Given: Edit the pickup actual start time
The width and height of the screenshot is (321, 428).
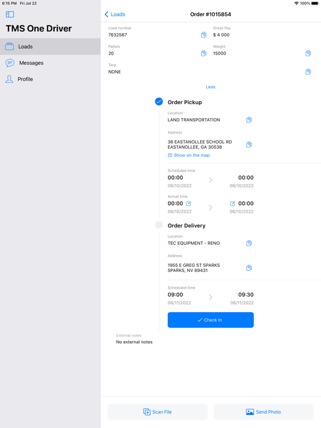Looking at the screenshot, I should click(x=188, y=203).
